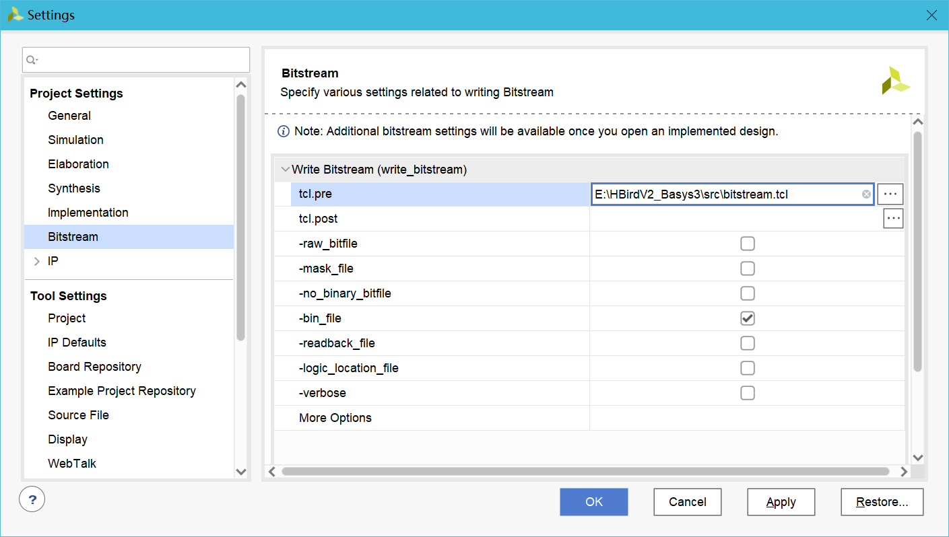Close the Settings dialog window
Image resolution: width=949 pixels, height=537 pixels.
coord(931,15)
